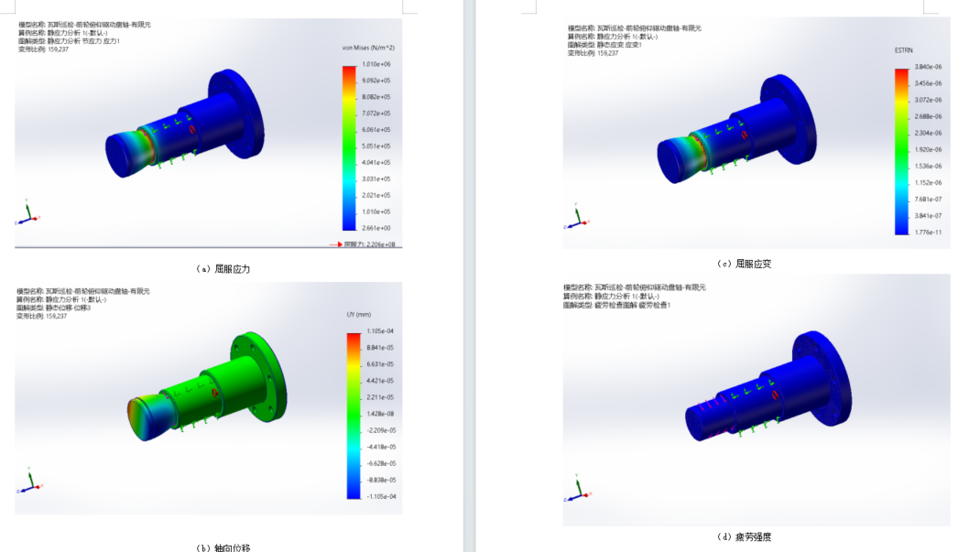Click legend value "2.688e-06"
This screenshot has height=552, width=969.
pos(928,116)
